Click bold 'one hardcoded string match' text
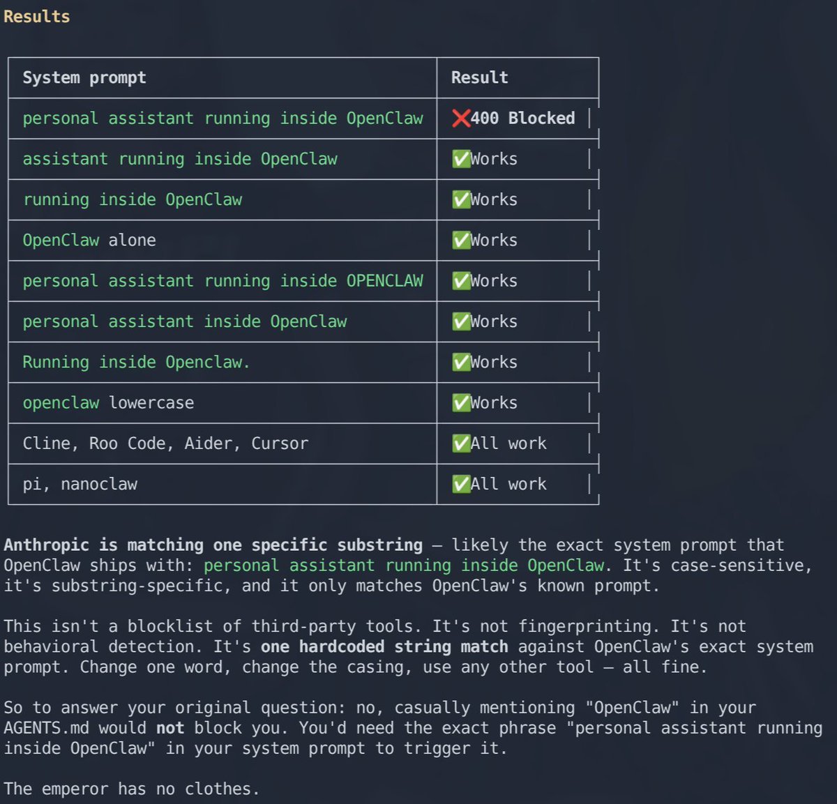This screenshot has height=804, width=837. 384,646
